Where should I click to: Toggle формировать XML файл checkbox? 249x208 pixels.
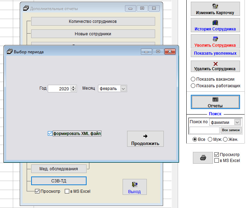pos(50,134)
